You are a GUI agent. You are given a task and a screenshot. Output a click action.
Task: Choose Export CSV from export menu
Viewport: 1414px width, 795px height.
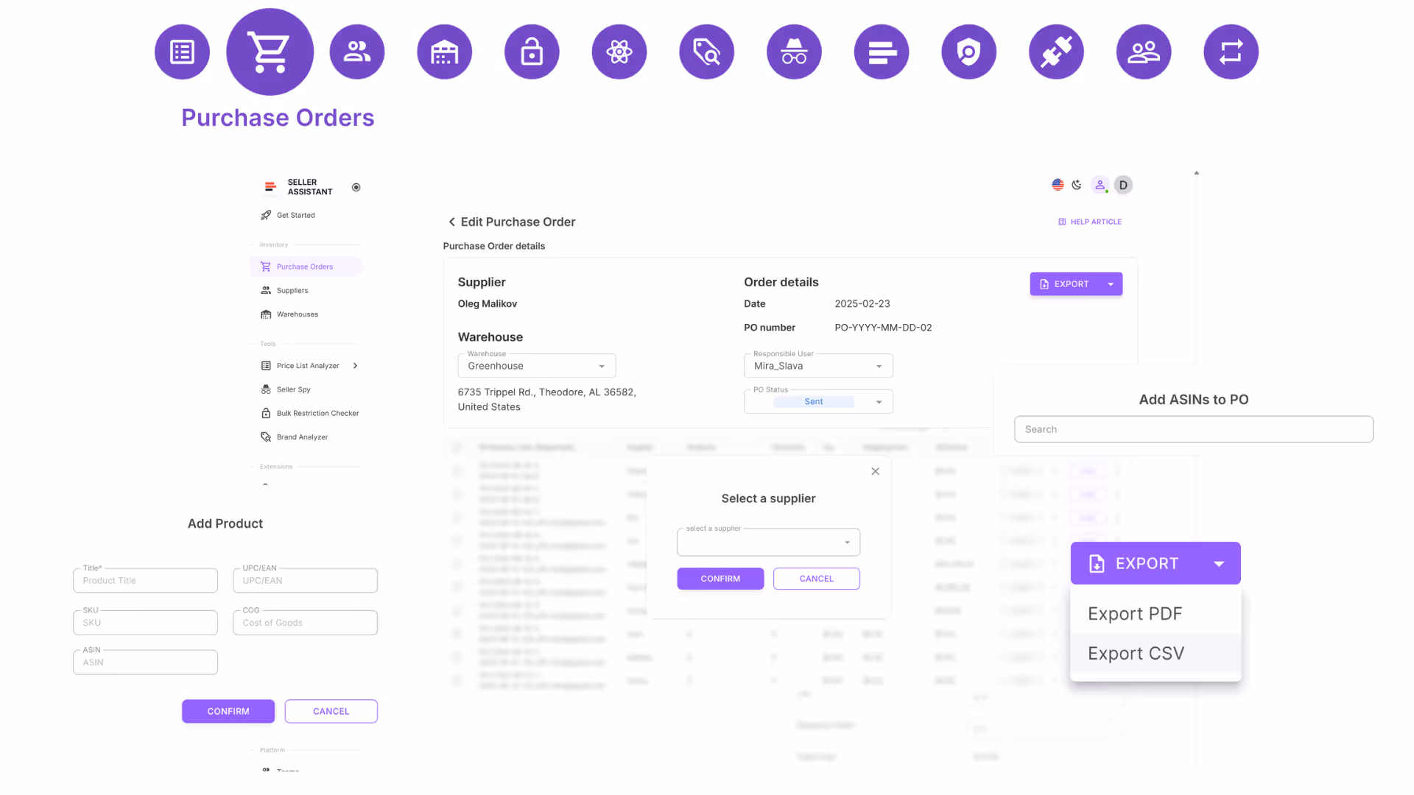(x=1136, y=654)
